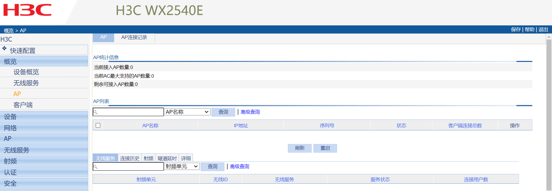Switch to the AP tab

[x=103, y=38]
